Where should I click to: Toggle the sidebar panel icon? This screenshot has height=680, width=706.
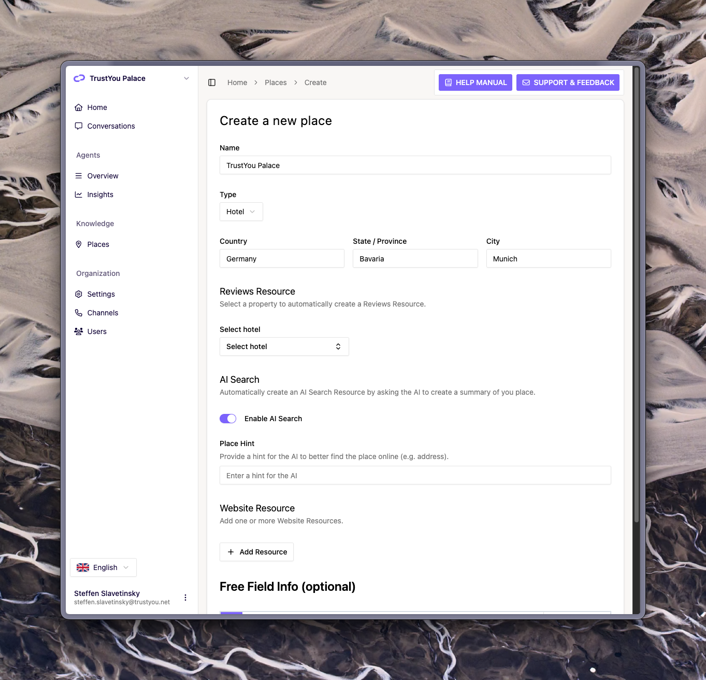pos(212,82)
